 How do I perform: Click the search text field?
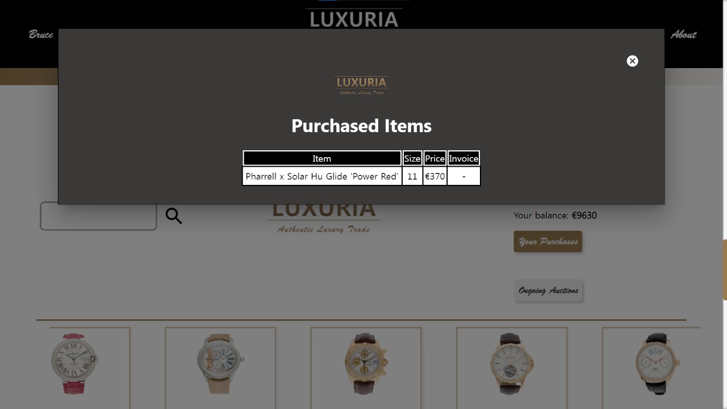(x=98, y=216)
